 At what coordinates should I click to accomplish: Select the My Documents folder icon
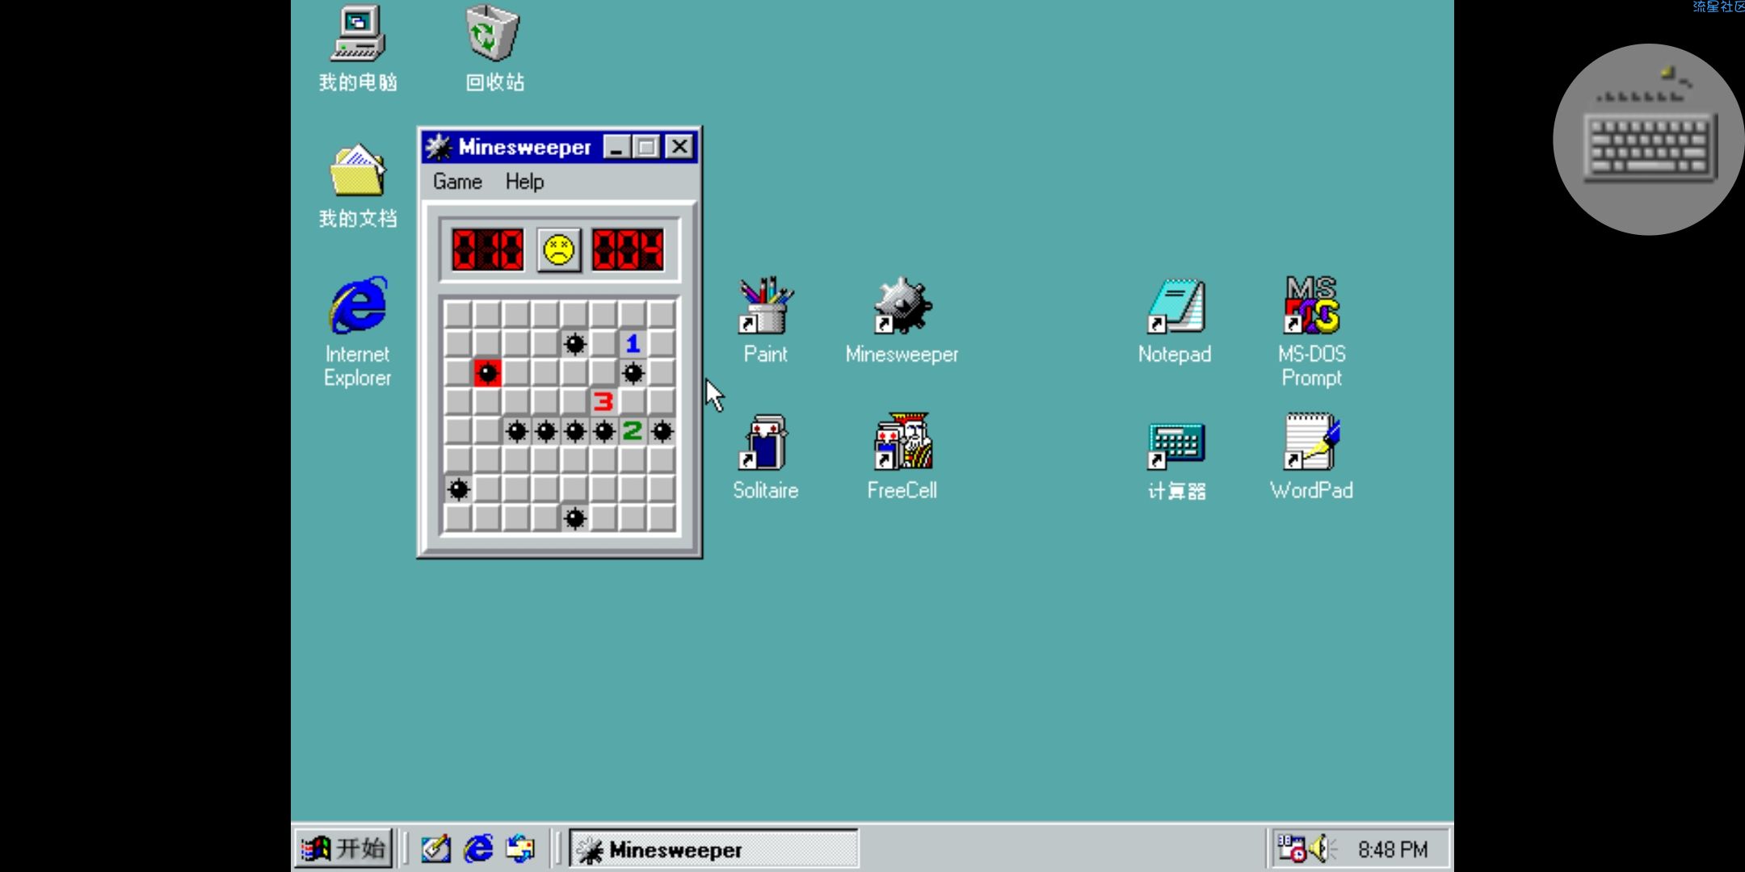point(358,186)
